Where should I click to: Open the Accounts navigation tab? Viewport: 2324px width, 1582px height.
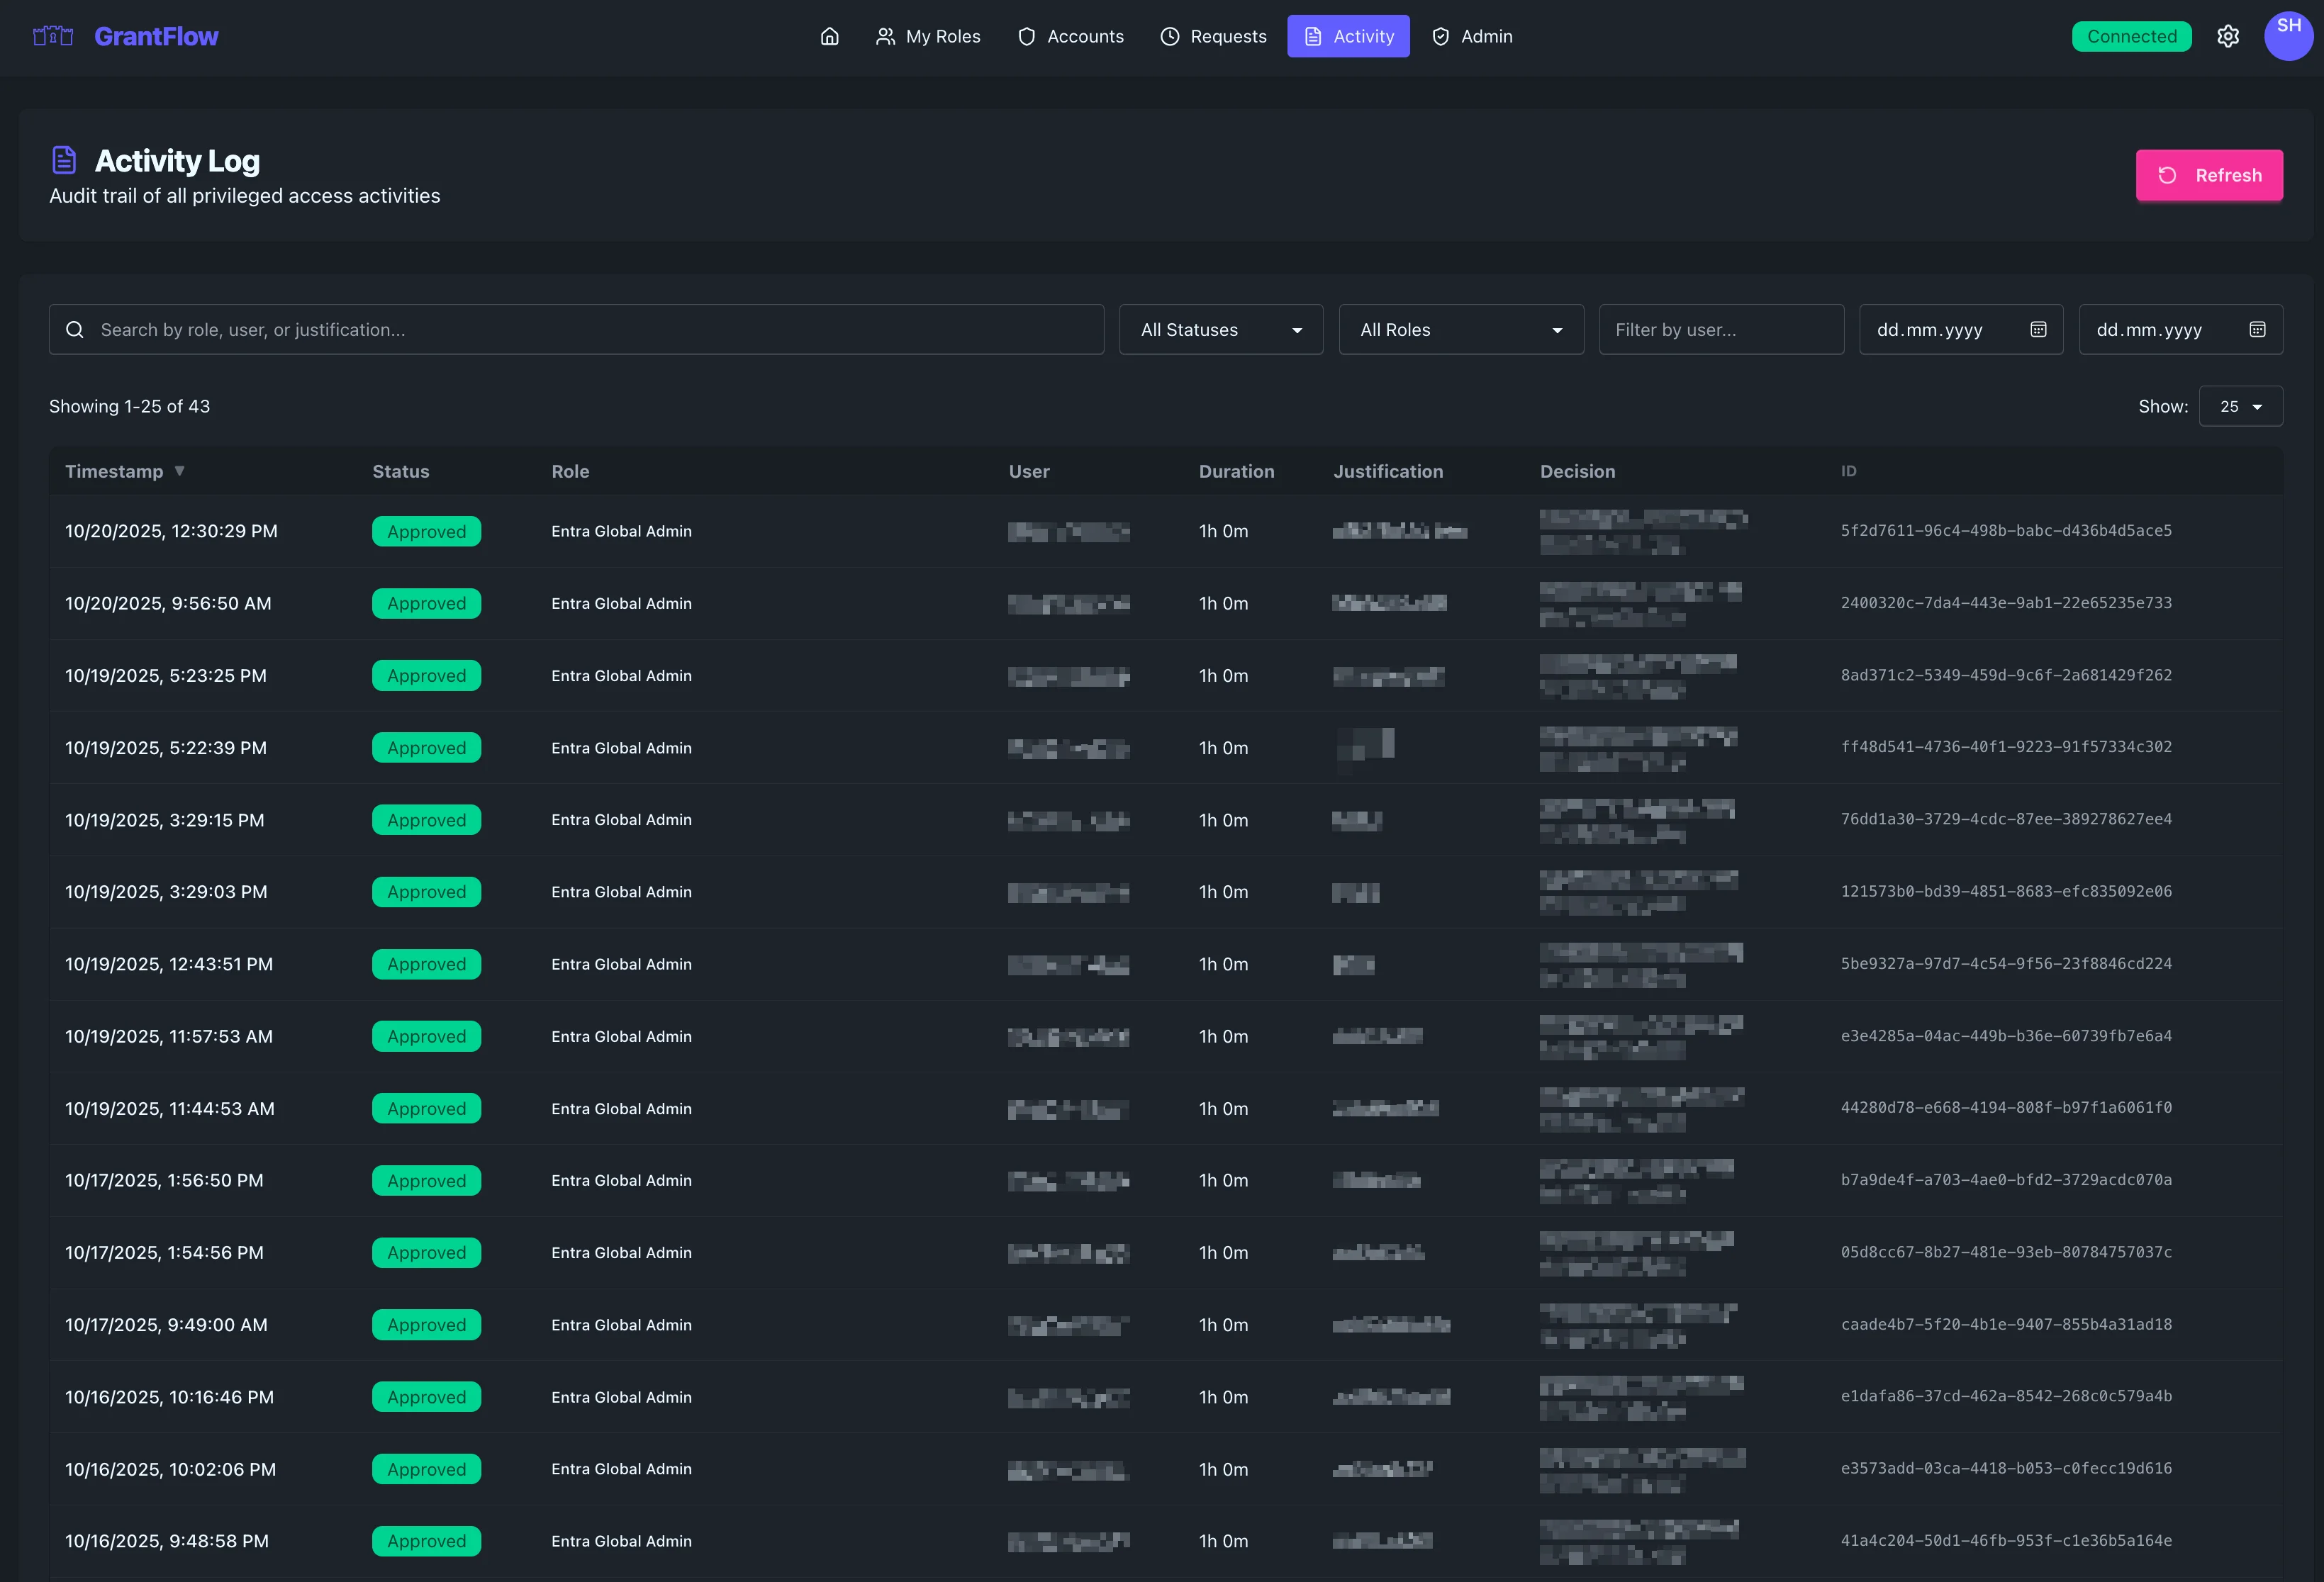point(1070,36)
